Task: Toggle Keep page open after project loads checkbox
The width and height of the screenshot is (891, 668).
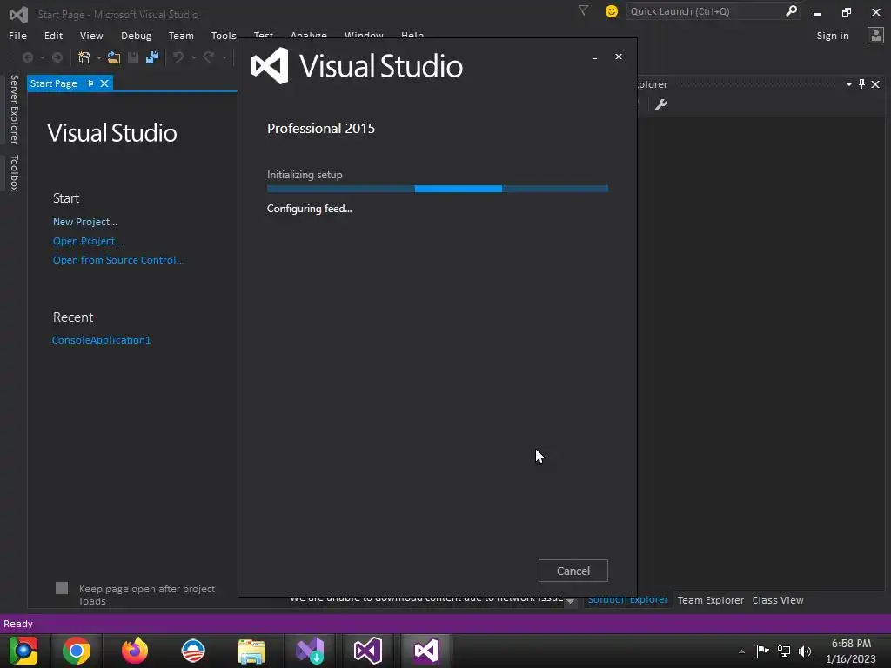Action: pos(62,588)
